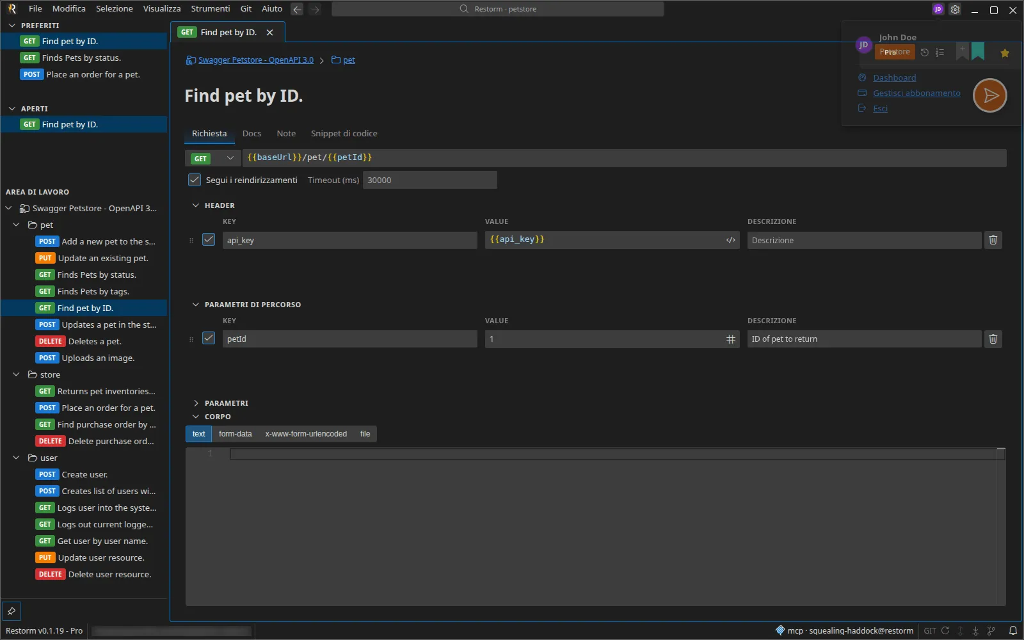Navigate forward with the right arrow
This screenshot has width=1024, height=640.
(315, 9)
